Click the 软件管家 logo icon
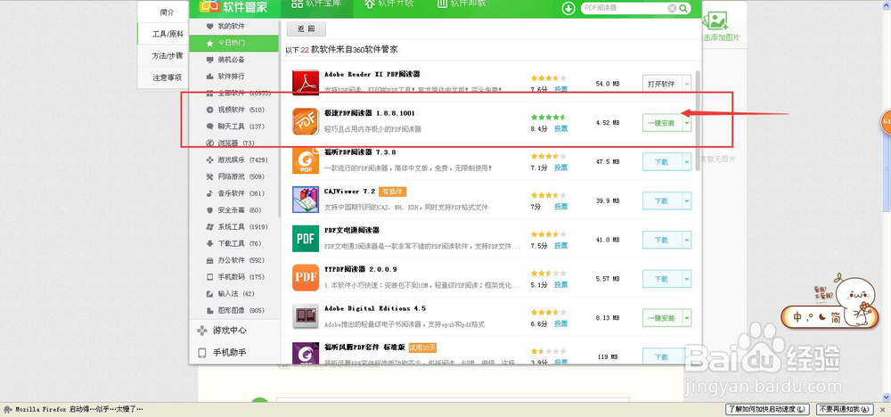This screenshot has width=891, height=417. tap(208, 5)
